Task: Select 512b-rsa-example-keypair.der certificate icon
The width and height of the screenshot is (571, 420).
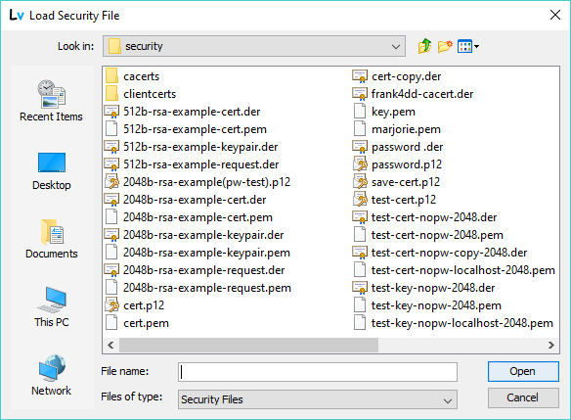Action: point(111,147)
